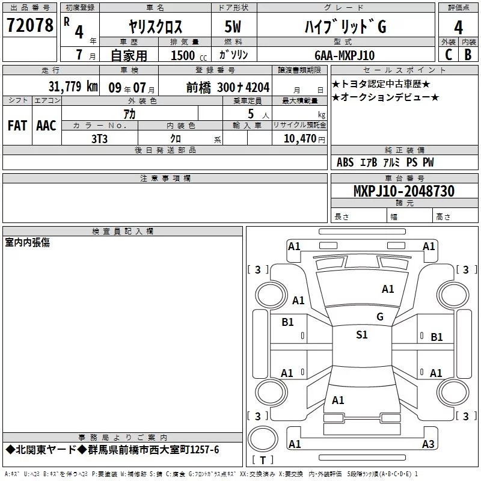Image resolution: width=481 pixels, height=481 pixels.
Task: Select the interior color クロ
Action: click(176, 138)
